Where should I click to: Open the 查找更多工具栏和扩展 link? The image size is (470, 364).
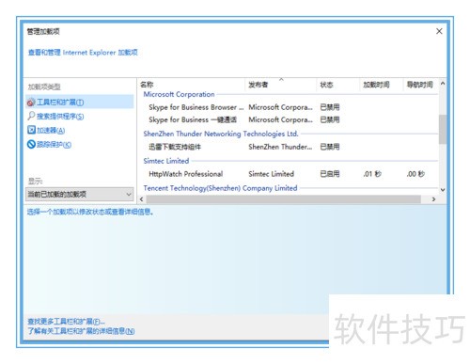66,322
